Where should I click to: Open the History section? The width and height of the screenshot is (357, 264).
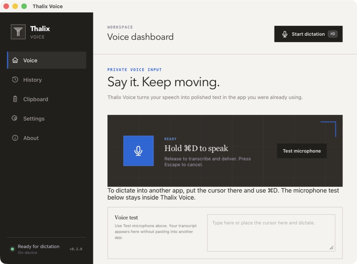point(47,80)
